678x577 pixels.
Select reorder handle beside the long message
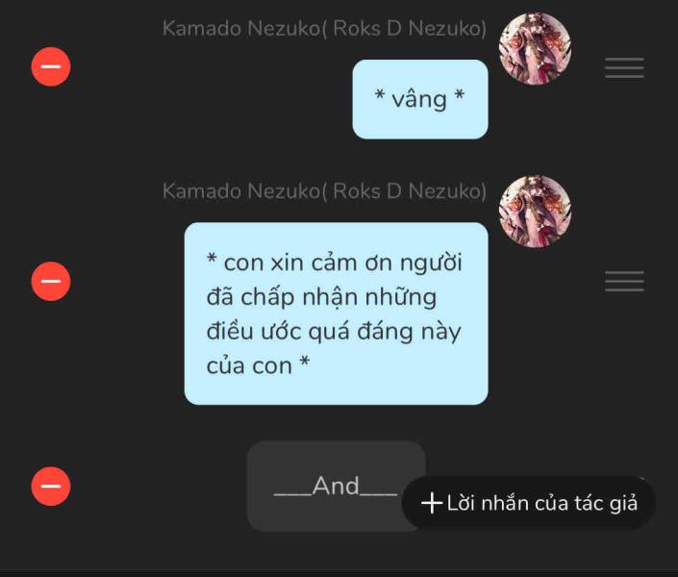624,281
